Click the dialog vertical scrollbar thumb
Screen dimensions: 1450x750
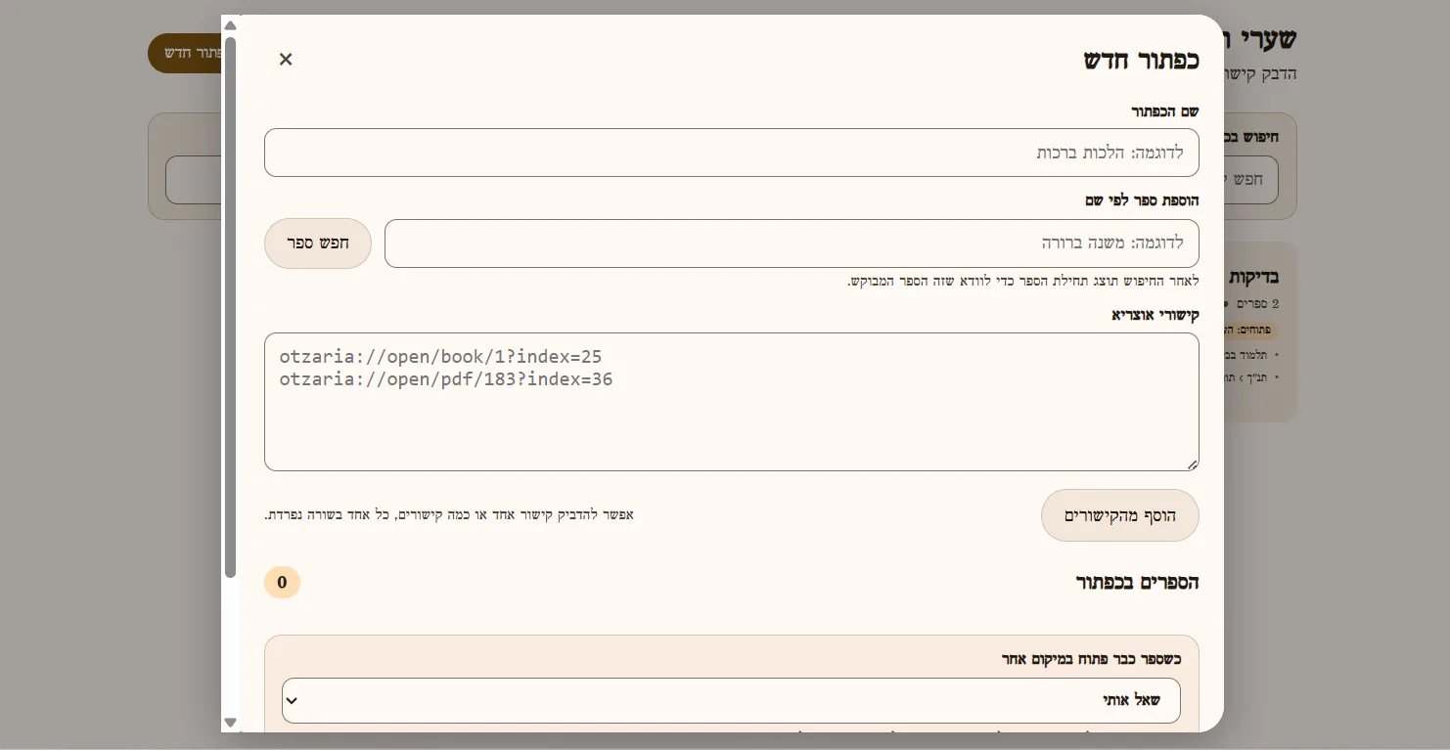click(231, 307)
